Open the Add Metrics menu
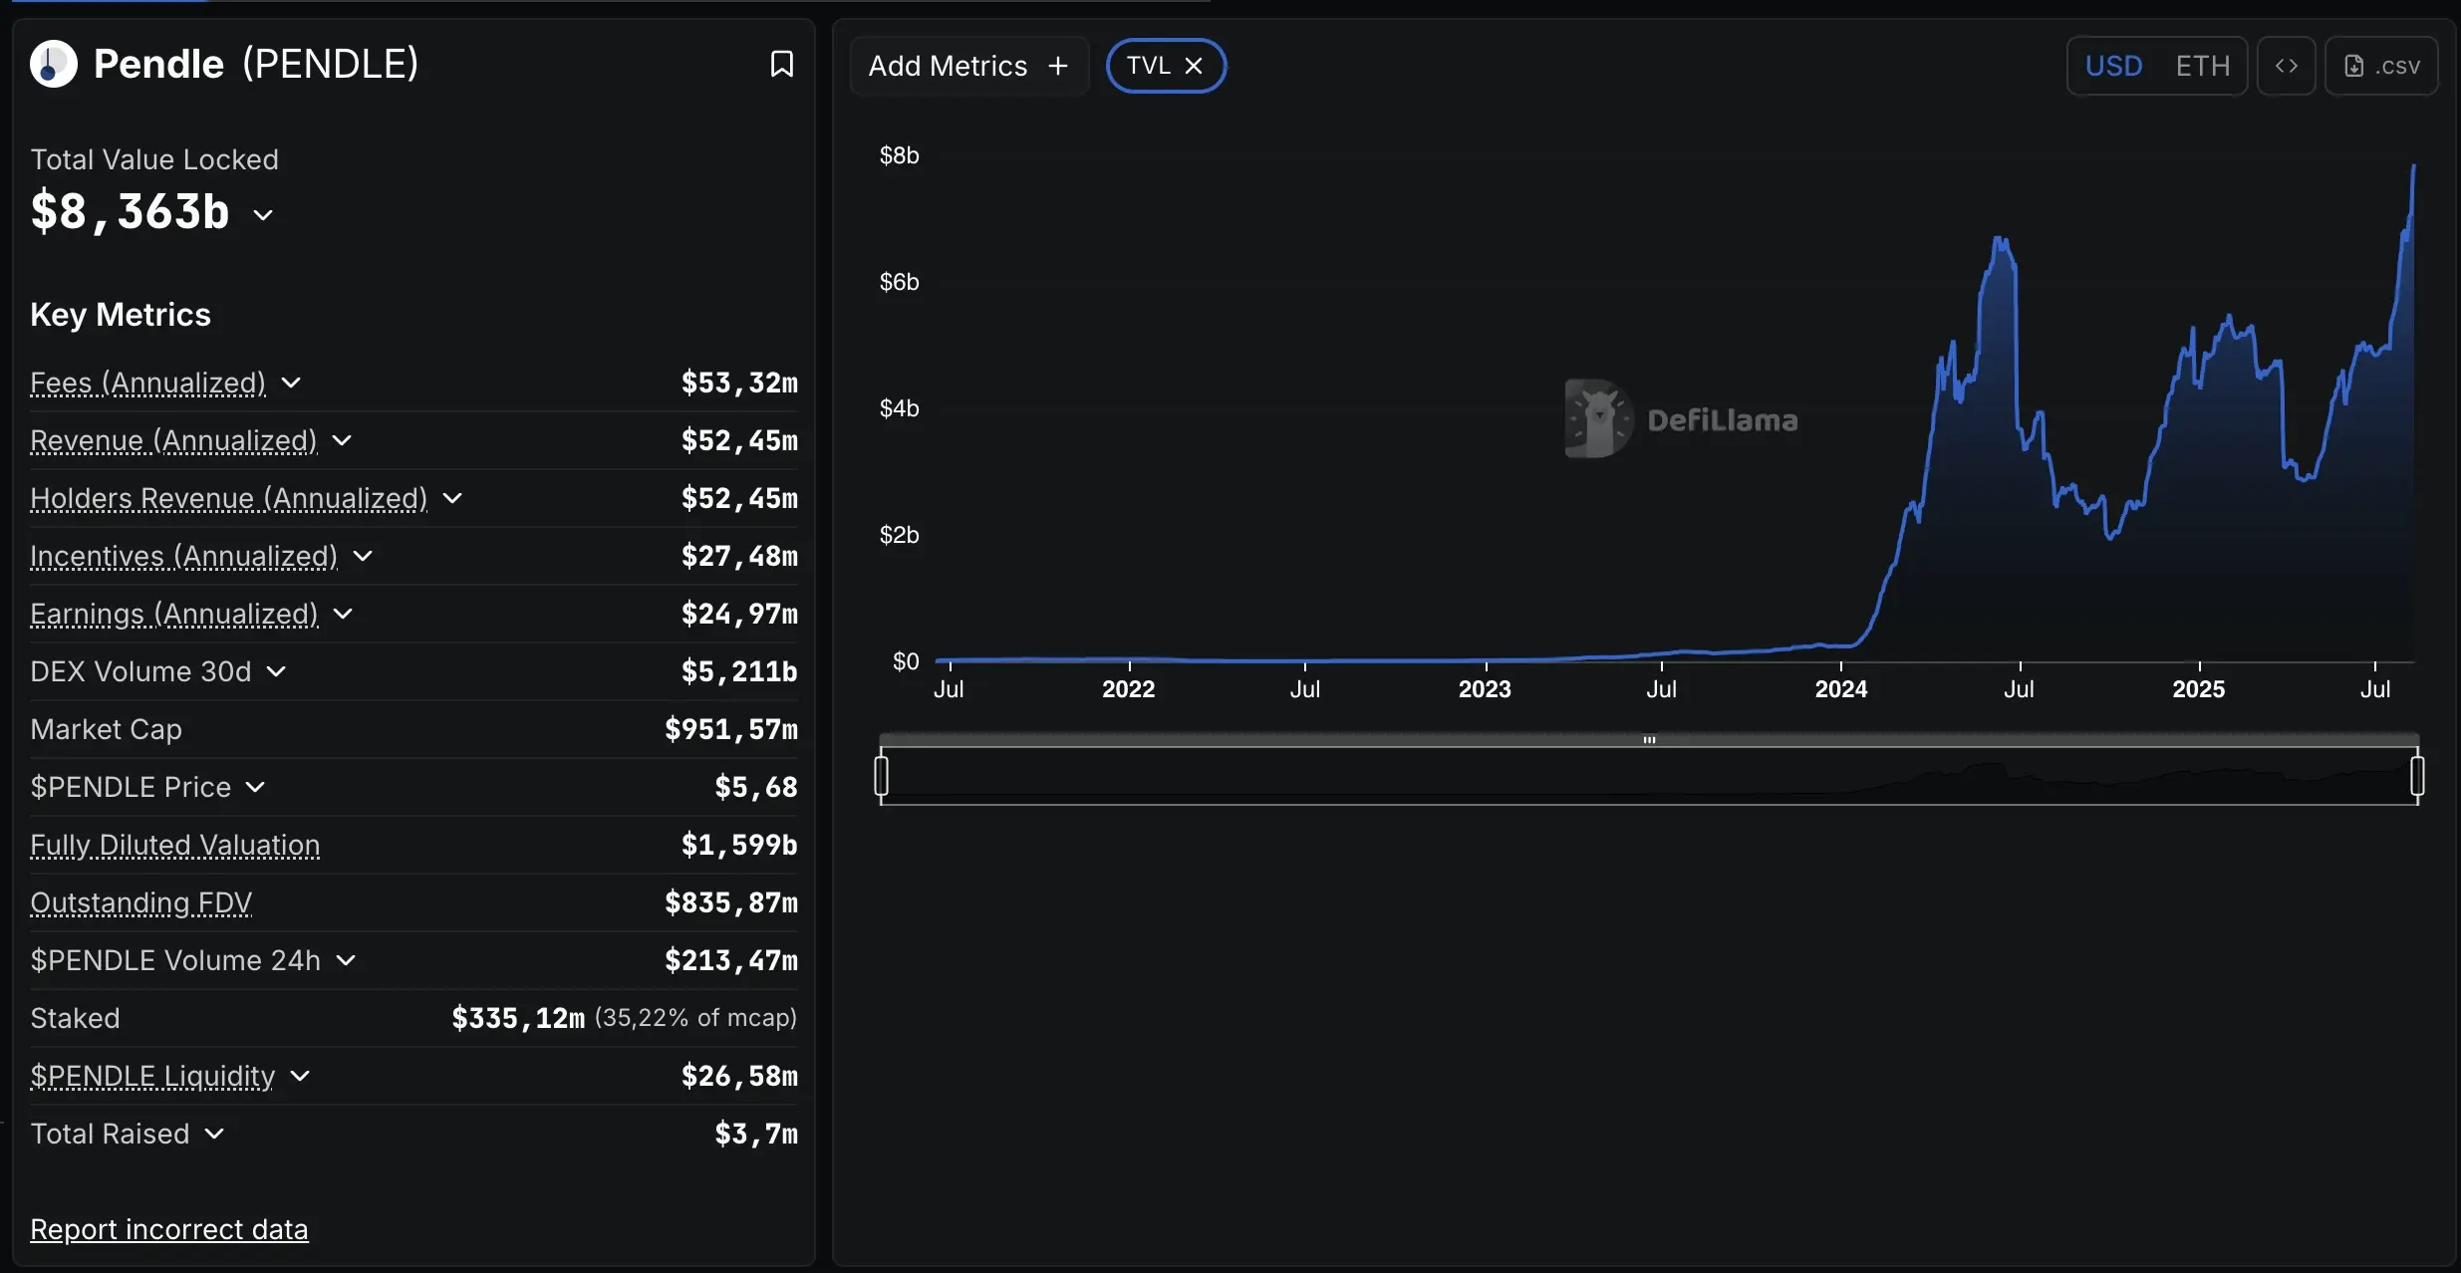2461x1273 pixels. point(968,66)
